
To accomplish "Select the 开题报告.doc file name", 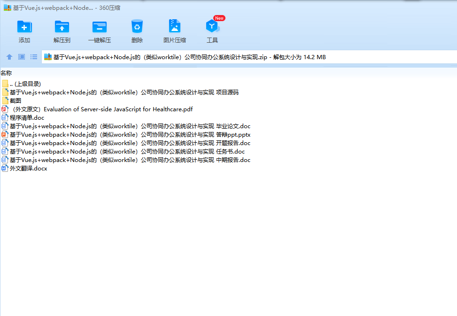I will pos(130,143).
